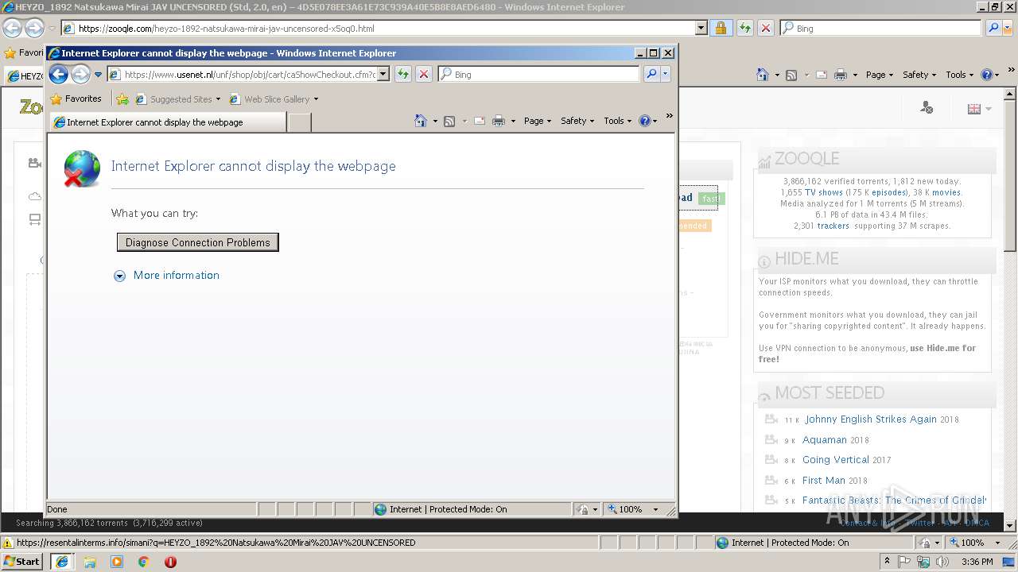Click Stop icon in background IE window
The height and width of the screenshot is (572, 1018).
point(766,28)
